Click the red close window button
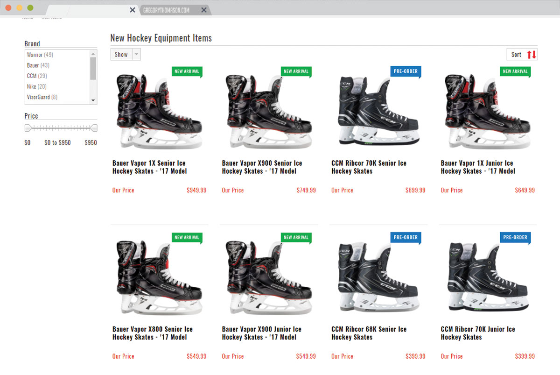The height and width of the screenshot is (375, 560). (9, 8)
